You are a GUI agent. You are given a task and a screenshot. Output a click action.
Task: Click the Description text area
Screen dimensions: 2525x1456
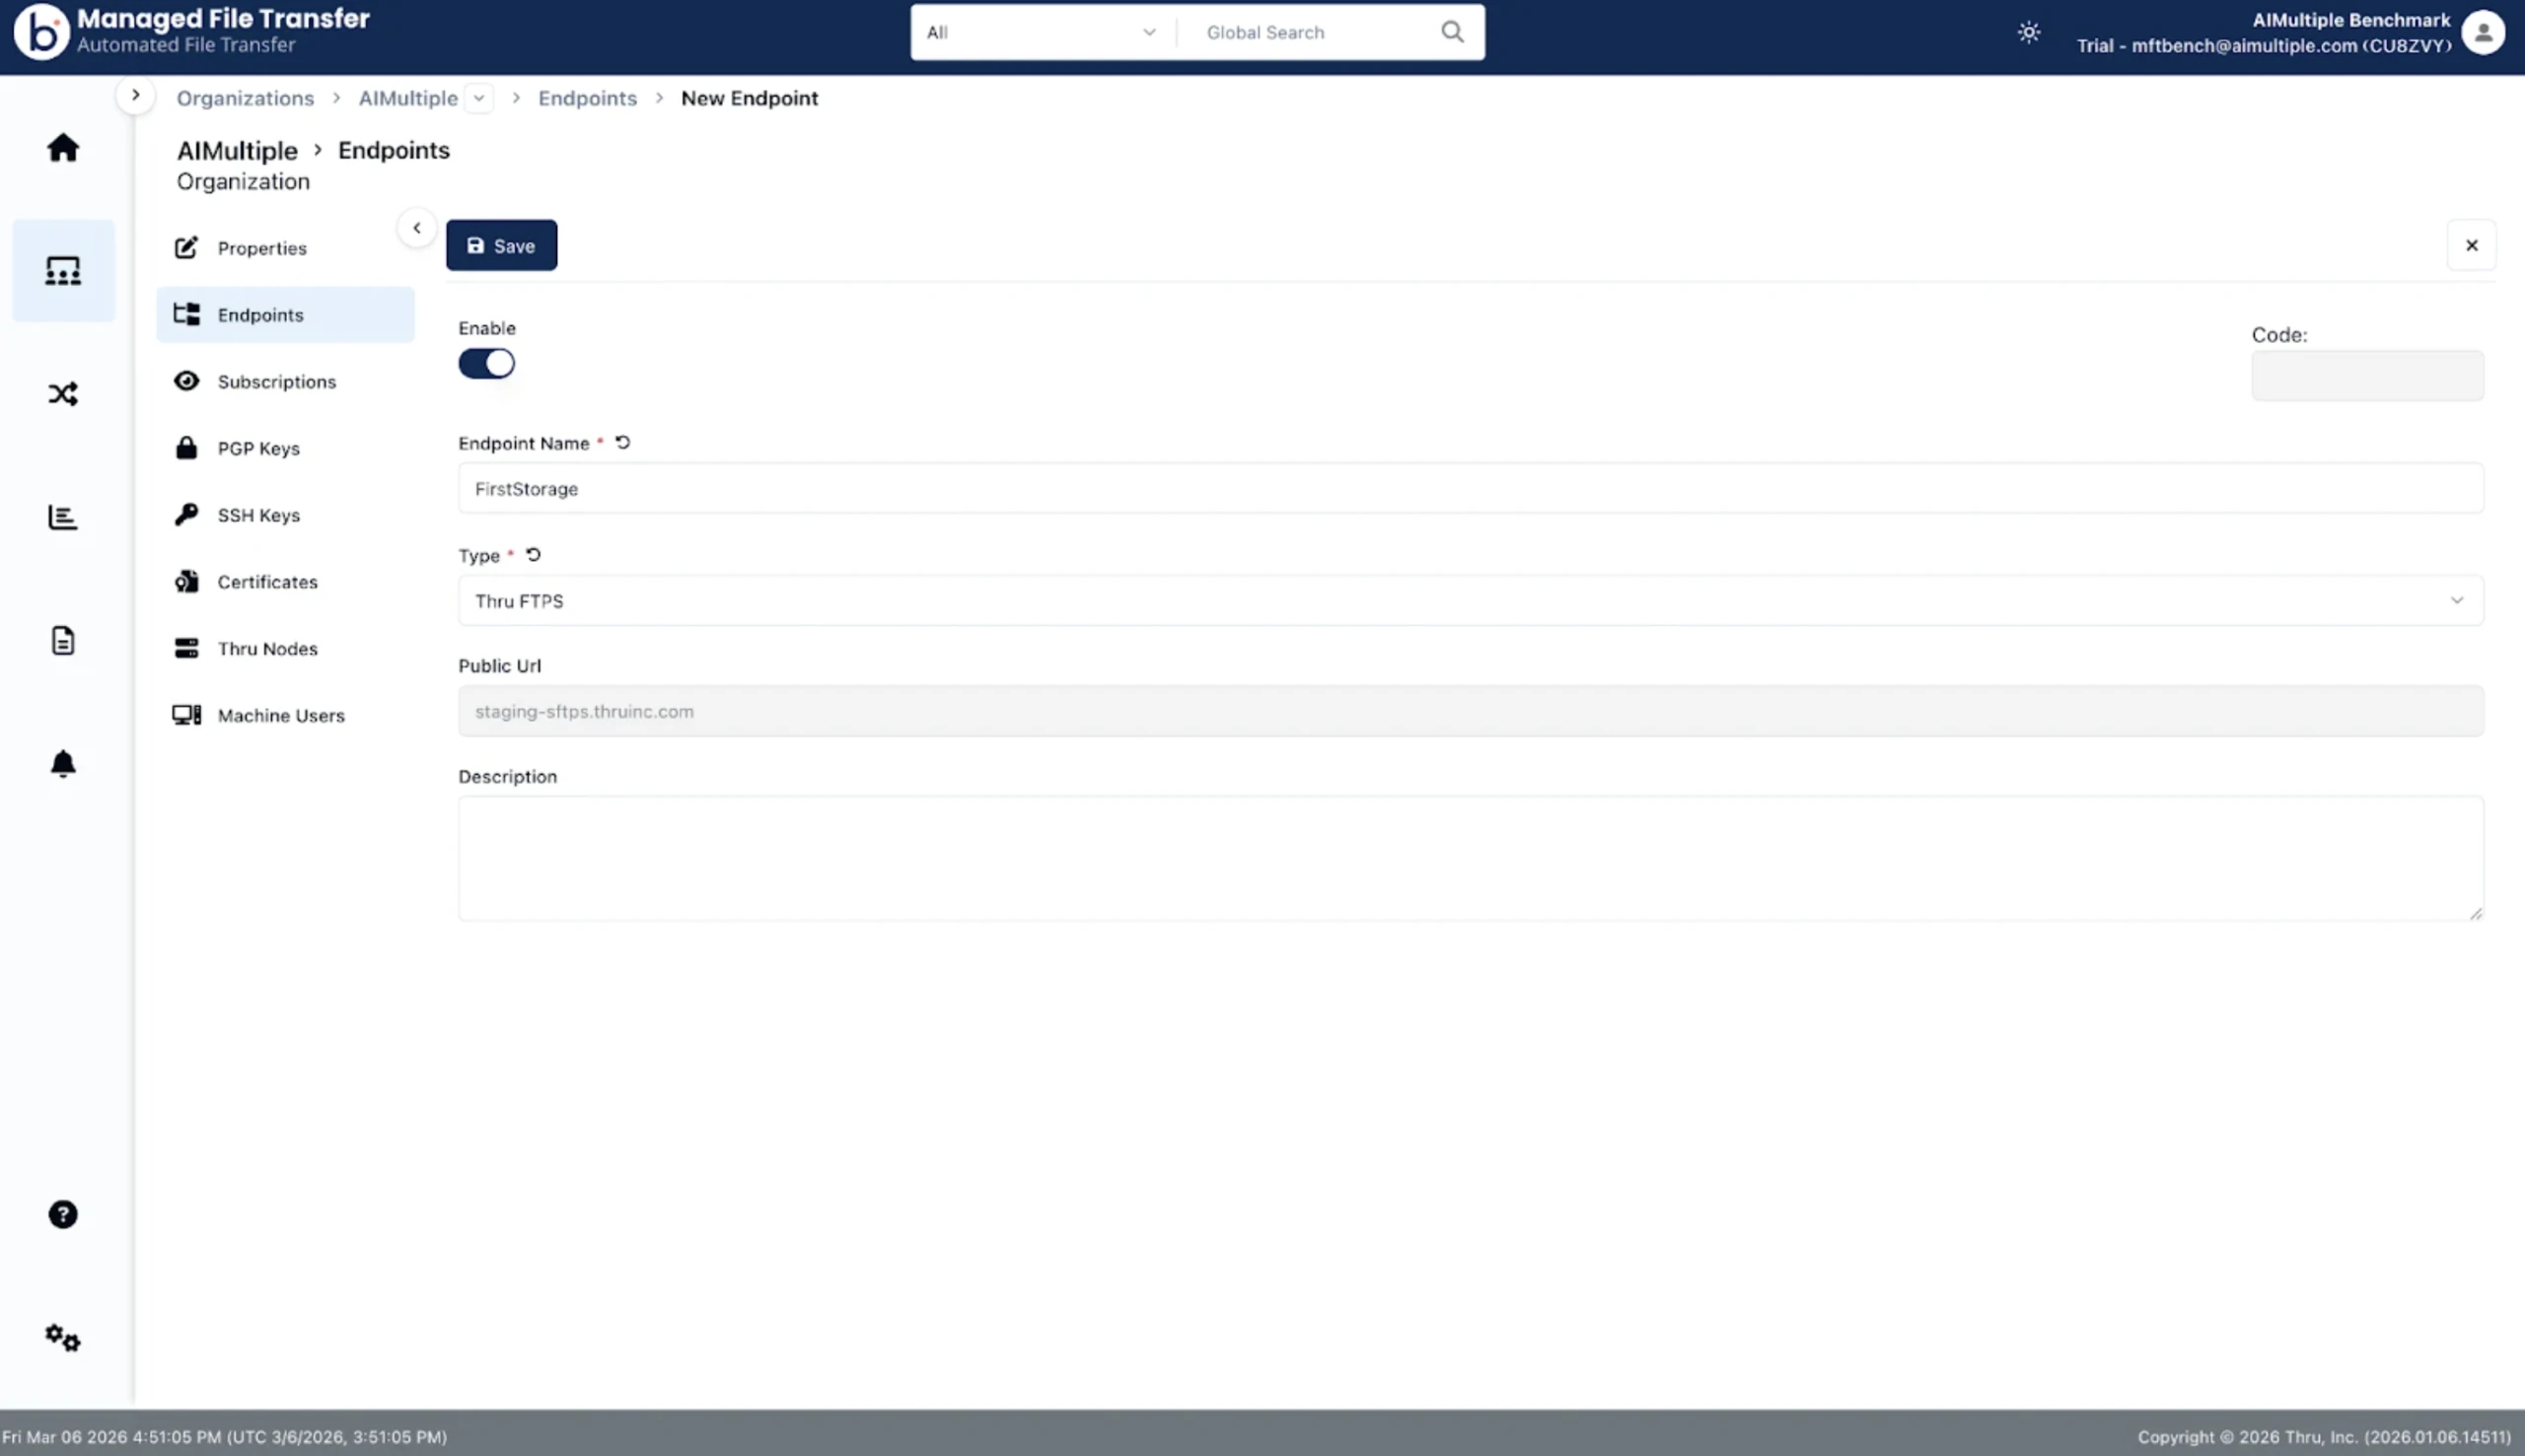pos(1471,858)
